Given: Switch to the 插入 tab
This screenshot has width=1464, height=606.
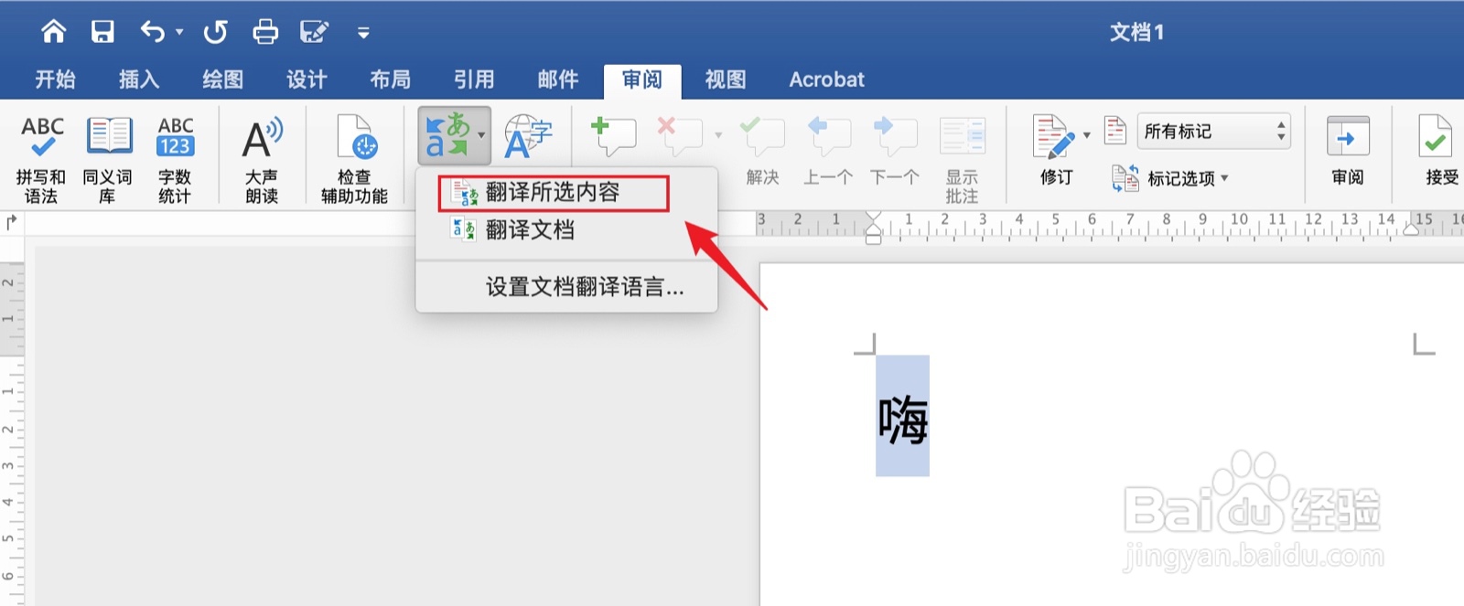Looking at the screenshot, I should 139,80.
